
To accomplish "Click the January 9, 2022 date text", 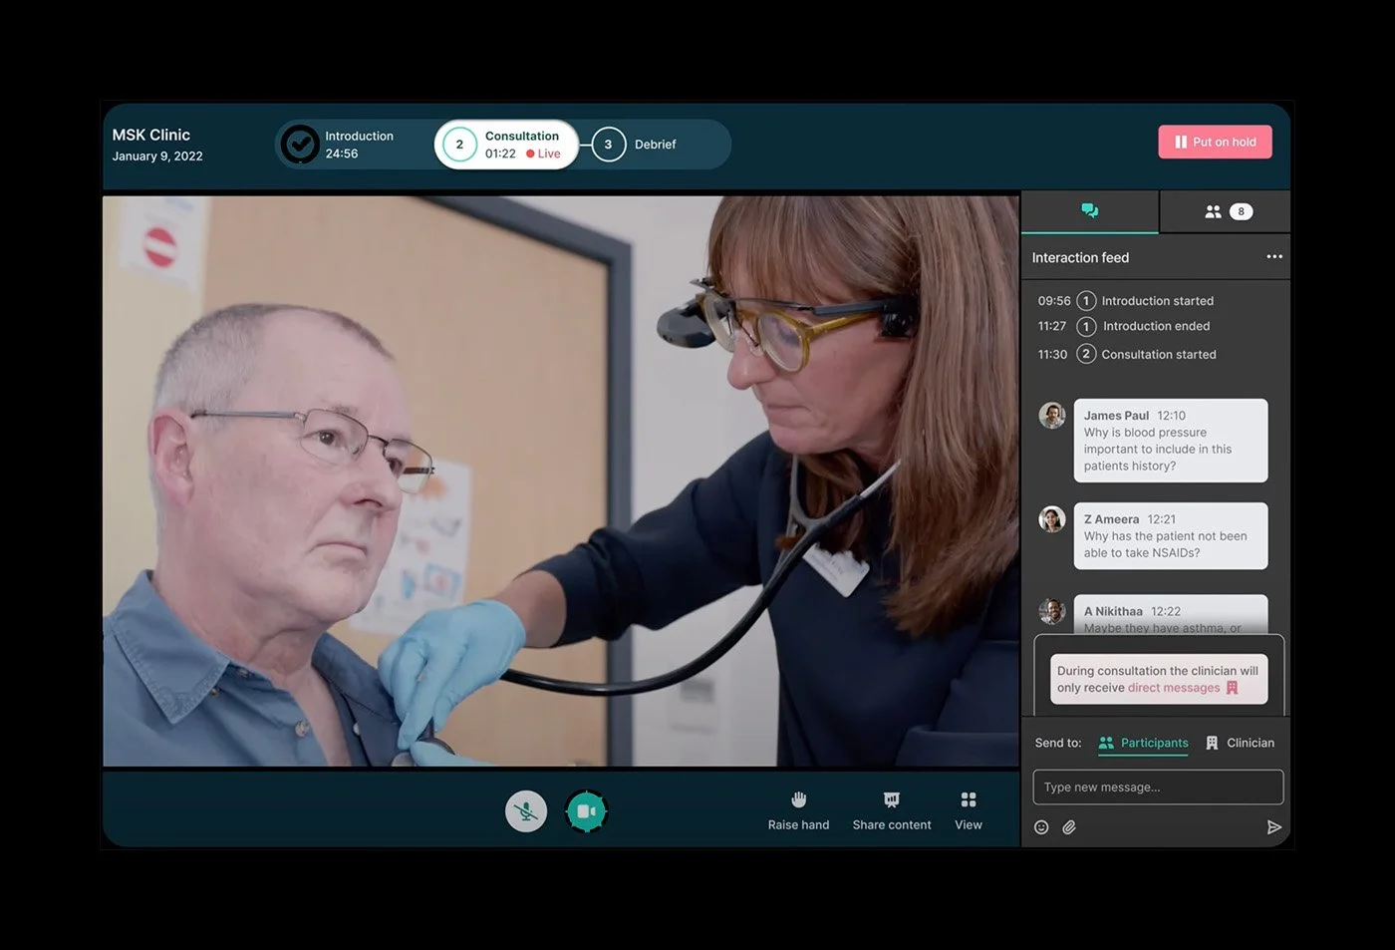I will [157, 157].
